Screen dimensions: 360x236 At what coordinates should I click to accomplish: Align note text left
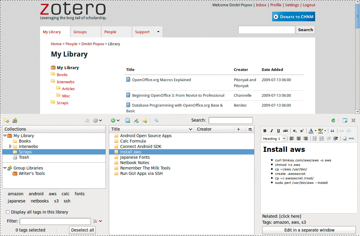point(292,138)
